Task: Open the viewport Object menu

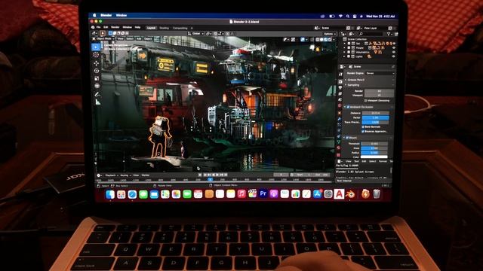Action: (x=148, y=38)
